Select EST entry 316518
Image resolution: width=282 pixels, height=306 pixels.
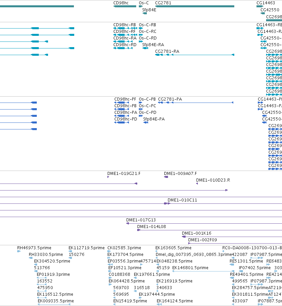pos(142,288)
